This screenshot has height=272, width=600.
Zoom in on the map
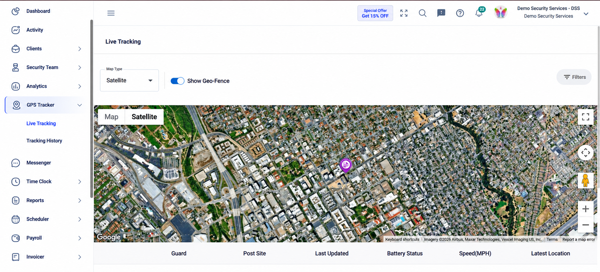click(x=586, y=209)
